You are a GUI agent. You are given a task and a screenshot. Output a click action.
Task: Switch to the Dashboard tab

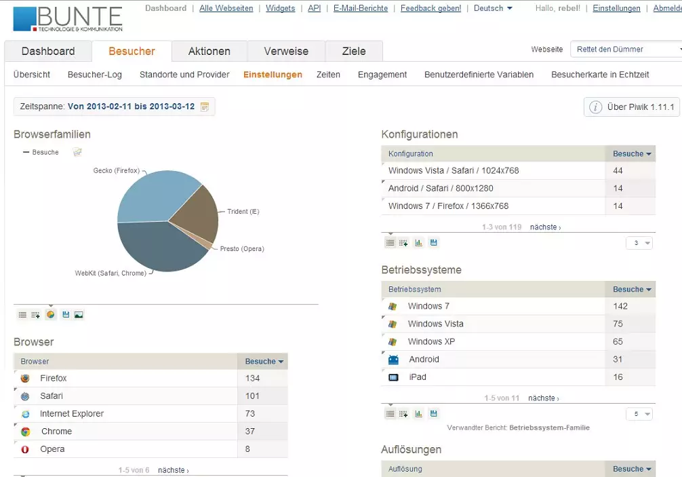[x=48, y=52]
